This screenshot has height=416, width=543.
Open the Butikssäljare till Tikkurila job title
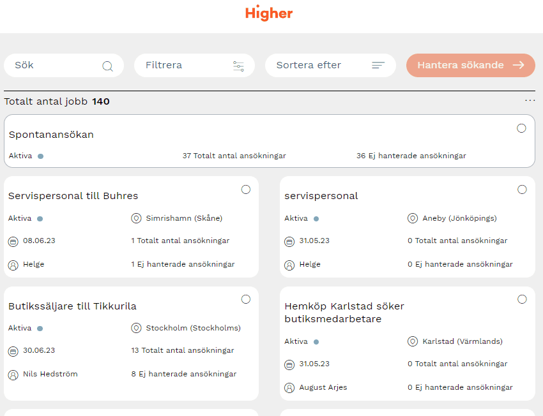pyautogui.click(x=72, y=306)
